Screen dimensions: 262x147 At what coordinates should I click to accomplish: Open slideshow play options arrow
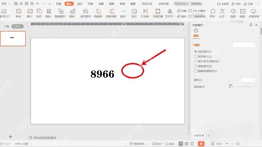(206, 144)
